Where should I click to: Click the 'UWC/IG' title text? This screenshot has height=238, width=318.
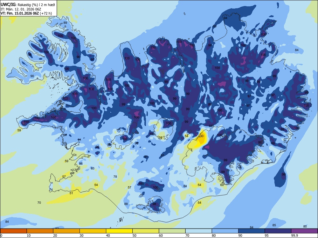click(x=8, y=5)
